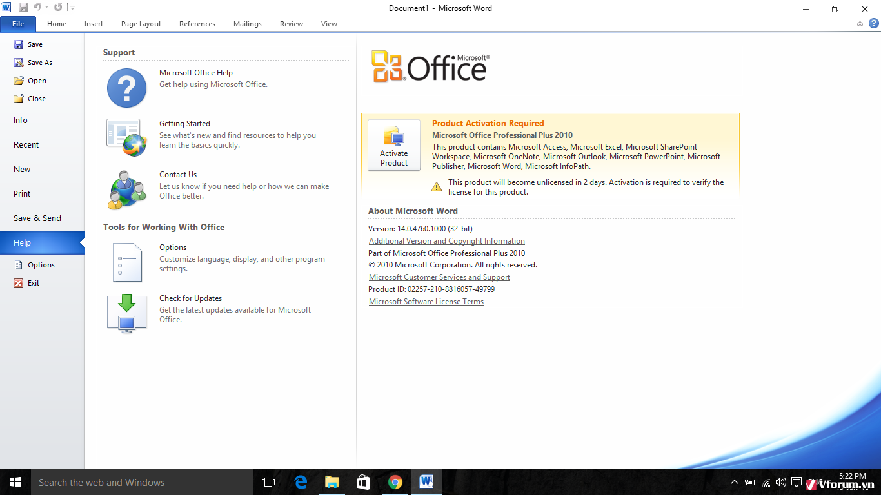Switch to the Insert tab
This screenshot has width=881, height=495.
click(94, 24)
